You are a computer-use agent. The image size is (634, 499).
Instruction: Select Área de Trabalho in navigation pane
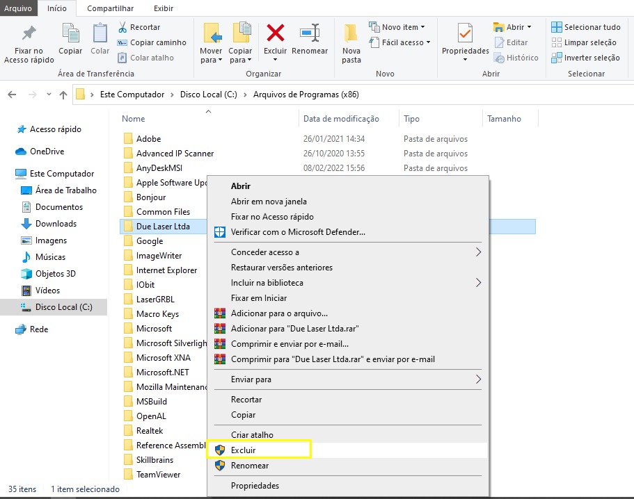pyautogui.click(x=58, y=190)
